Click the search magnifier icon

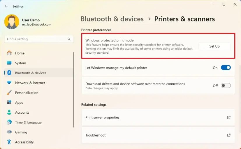tap(69, 39)
